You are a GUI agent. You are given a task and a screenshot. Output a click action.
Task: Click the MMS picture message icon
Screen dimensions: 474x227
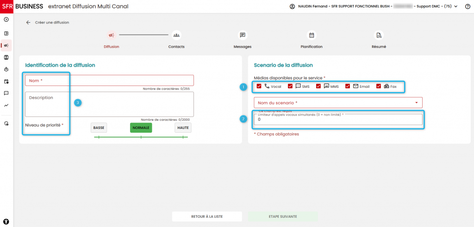pyautogui.click(x=326, y=86)
